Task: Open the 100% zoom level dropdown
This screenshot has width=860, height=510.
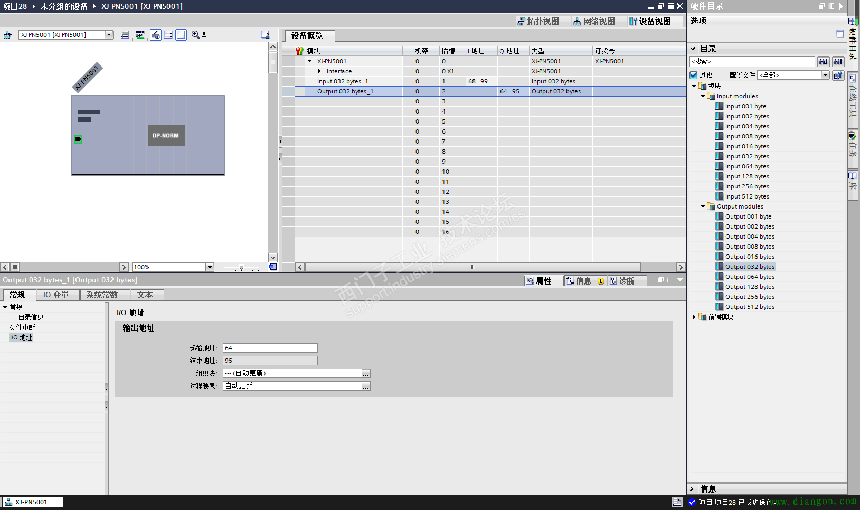Action: (210, 267)
